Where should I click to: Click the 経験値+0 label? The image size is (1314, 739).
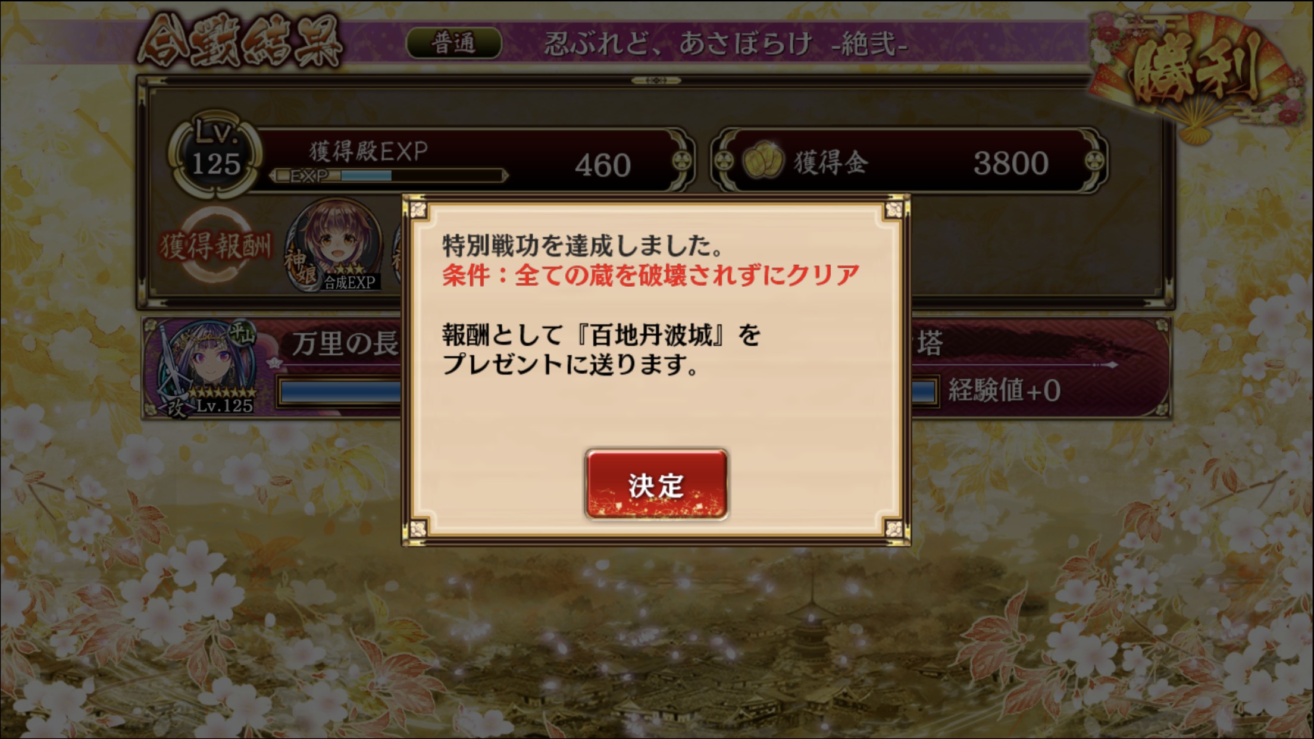point(1005,391)
